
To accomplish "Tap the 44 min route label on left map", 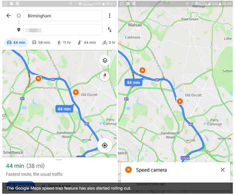I will pos(64,109).
